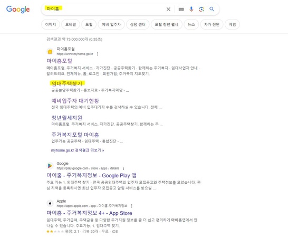Click the 마이홈포털 house favicon
Image resolution: width=288 pixels, height=237 pixels.
click(50, 52)
